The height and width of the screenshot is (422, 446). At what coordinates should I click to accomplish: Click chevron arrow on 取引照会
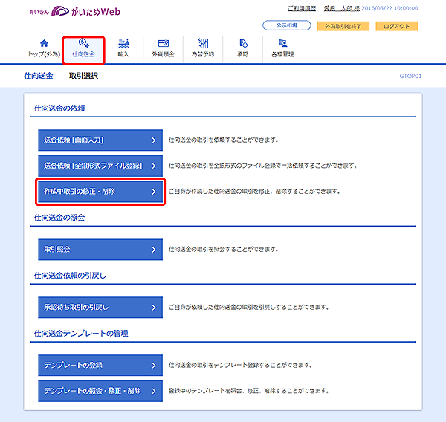pos(154,250)
